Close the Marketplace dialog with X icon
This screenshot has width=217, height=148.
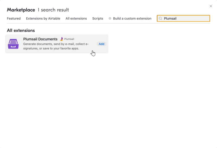(211, 6)
